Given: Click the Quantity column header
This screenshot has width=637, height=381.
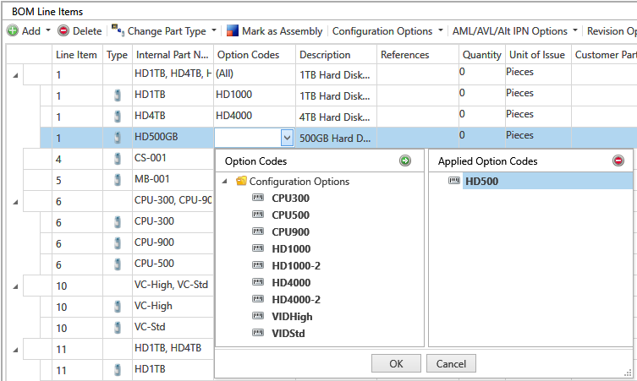Looking at the screenshot, I should coord(481,55).
